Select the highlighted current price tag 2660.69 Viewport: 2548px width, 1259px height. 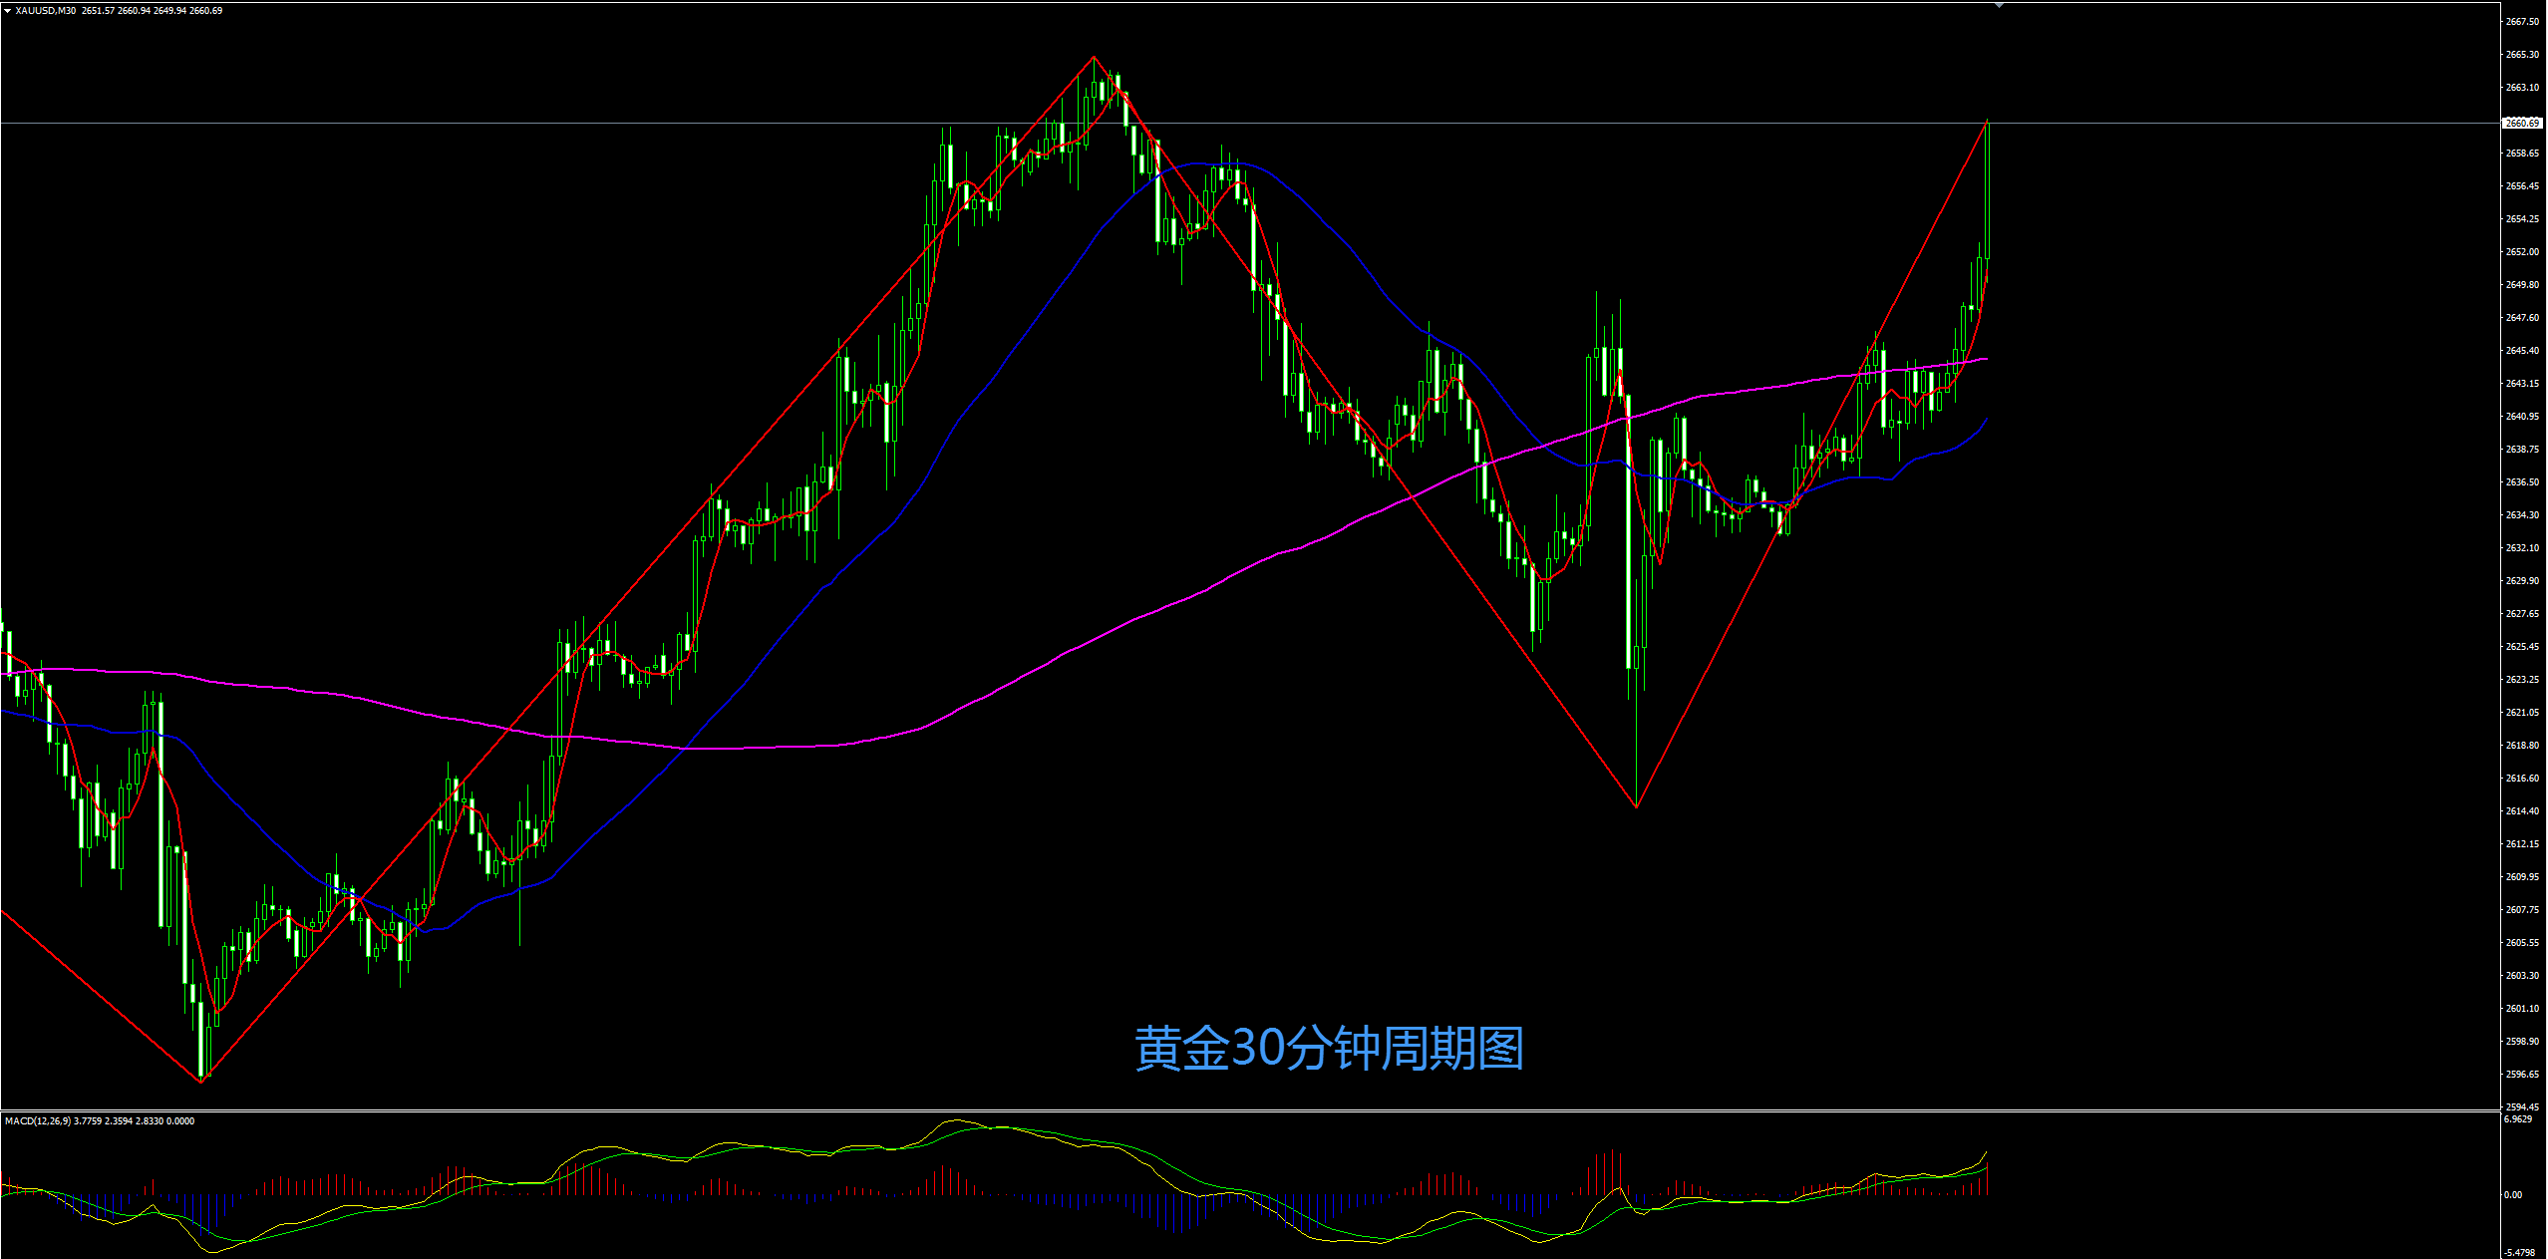tap(2522, 124)
